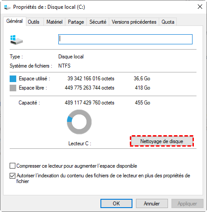The width and height of the screenshot is (207, 212).
Task: Switch to the Quota tab
Action: pyautogui.click(x=168, y=22)
